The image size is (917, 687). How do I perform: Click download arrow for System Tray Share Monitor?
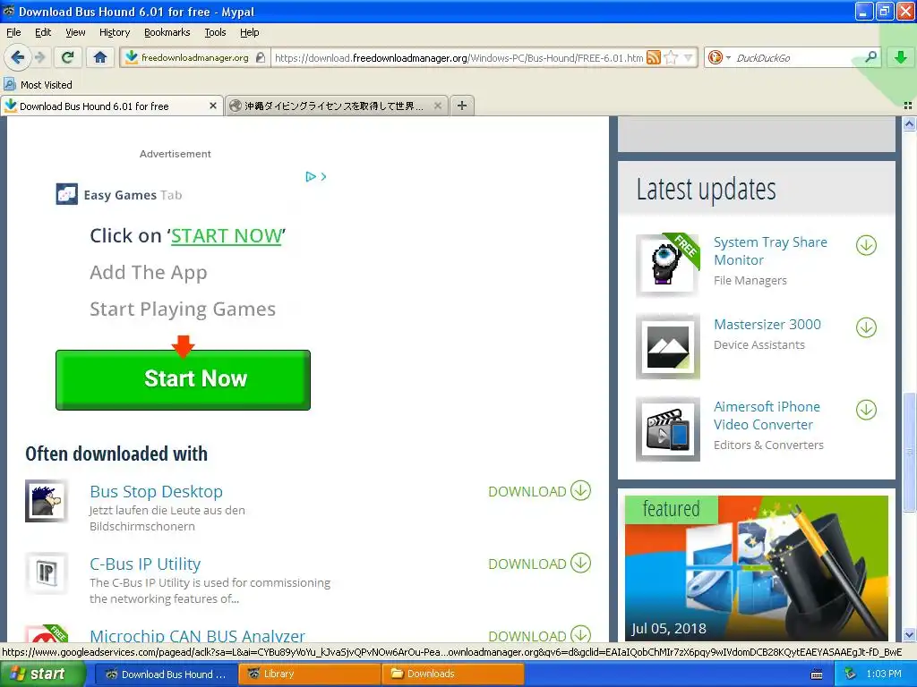tap(866, 245)
